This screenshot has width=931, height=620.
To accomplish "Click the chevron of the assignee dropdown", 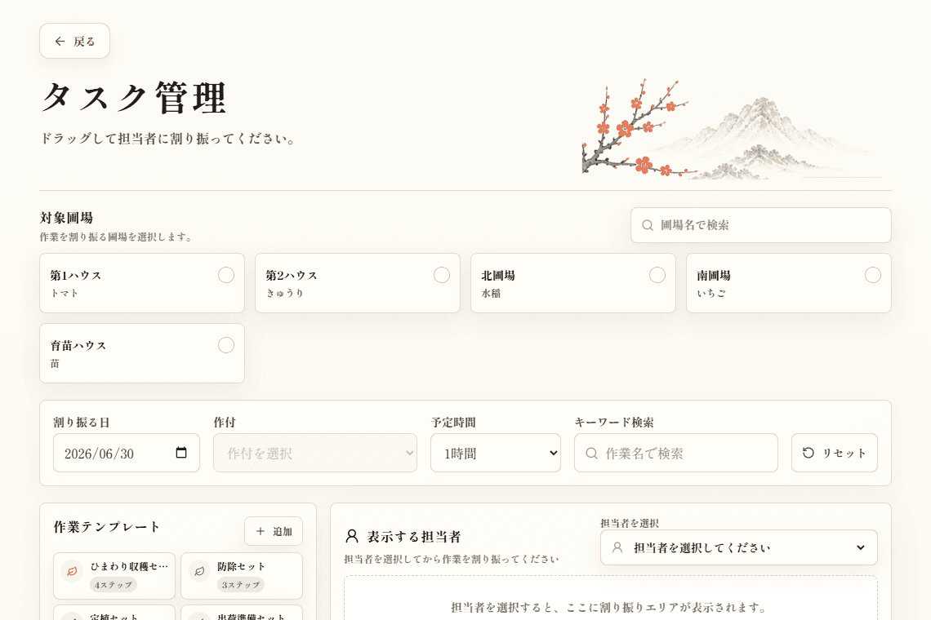I will (x=860, y=547).
